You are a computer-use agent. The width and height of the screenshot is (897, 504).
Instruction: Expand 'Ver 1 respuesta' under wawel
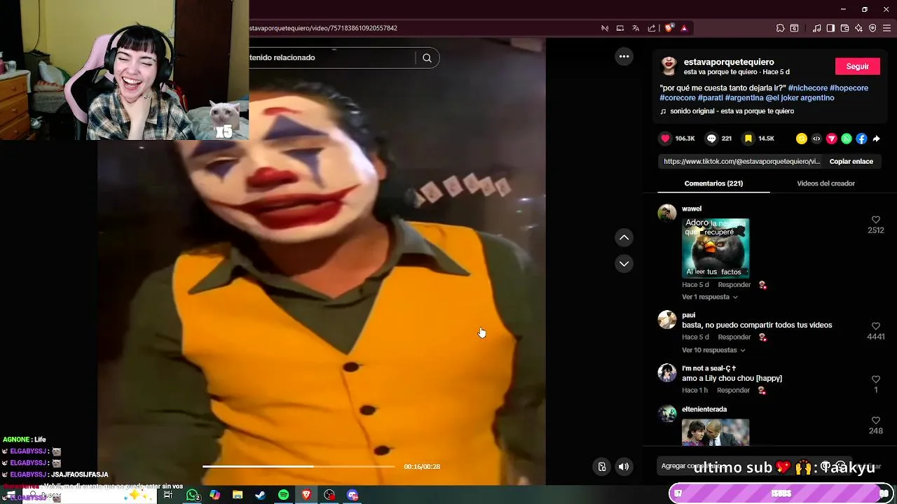coord(709,297)
